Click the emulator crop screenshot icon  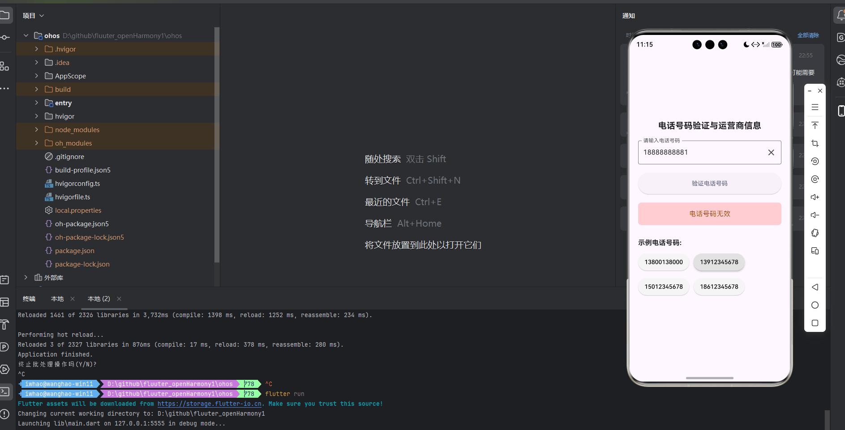[x=815, y=143]
